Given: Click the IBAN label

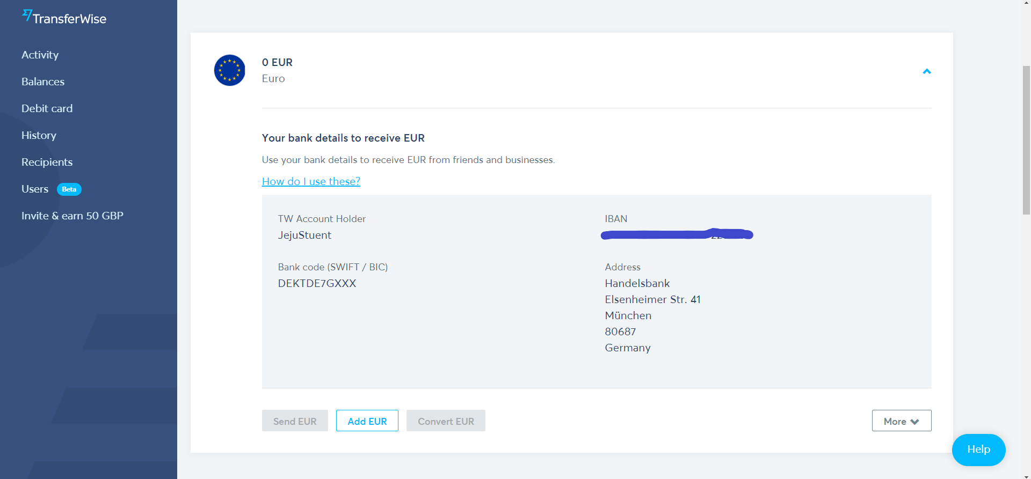Looking at the screenshot, I should click(x=616, y=219).
